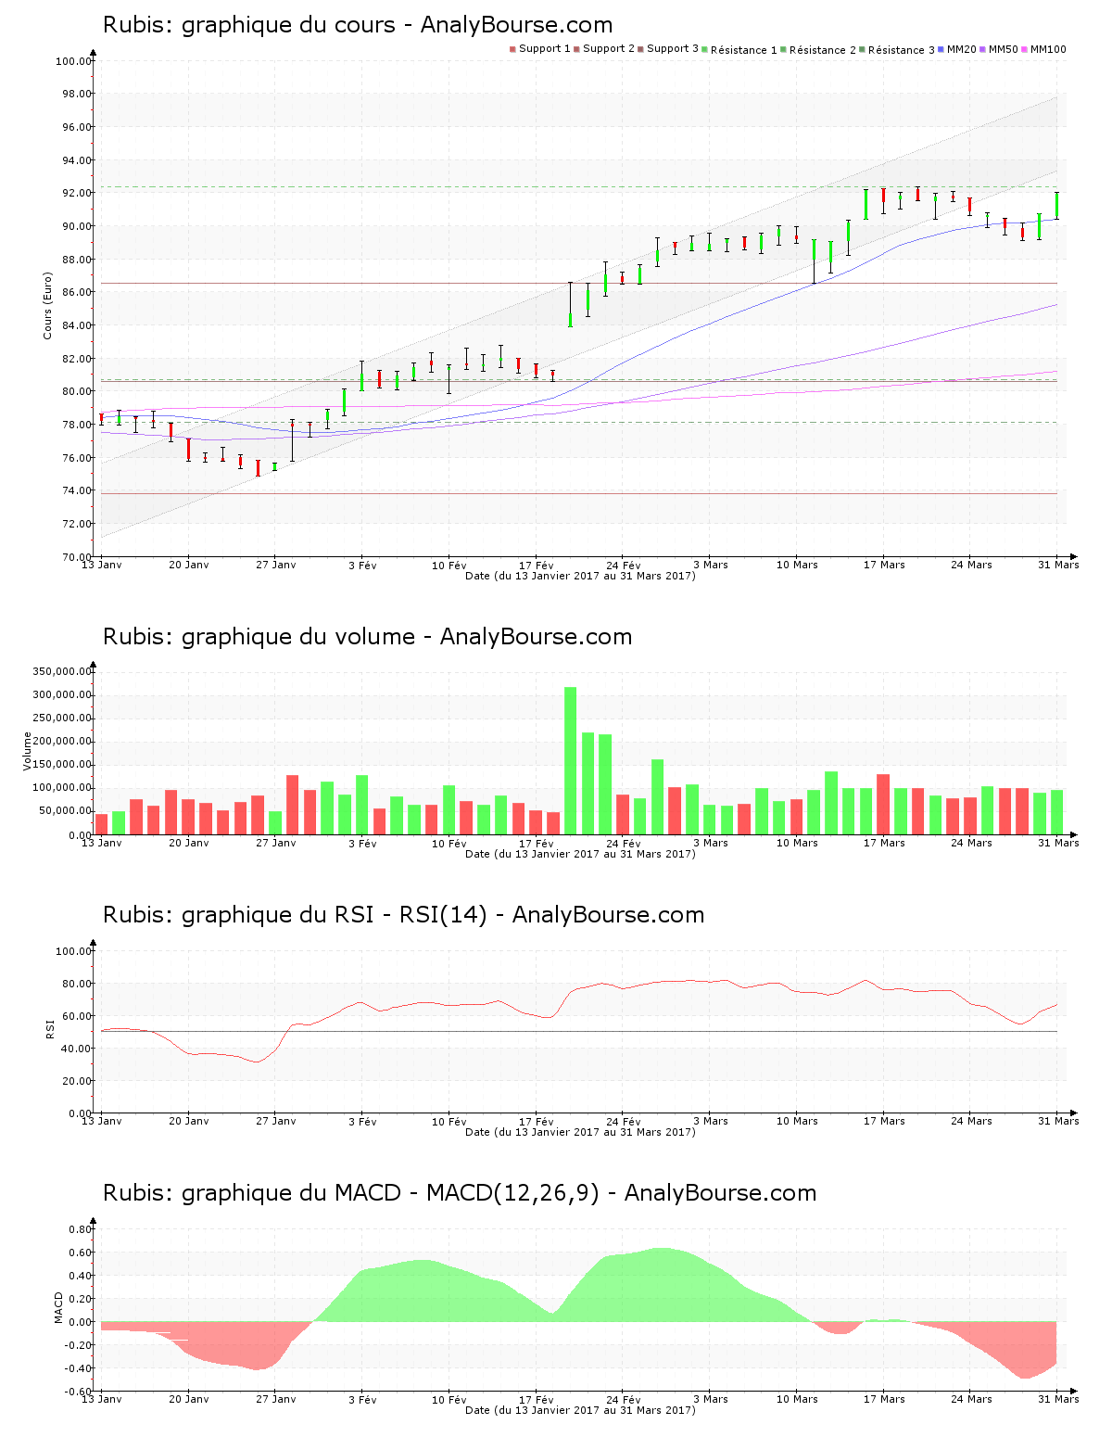Viewport: 1112px width, 1437px height.
Task: Click the MM100 legend color square
Action: [x=1025, y=49]
